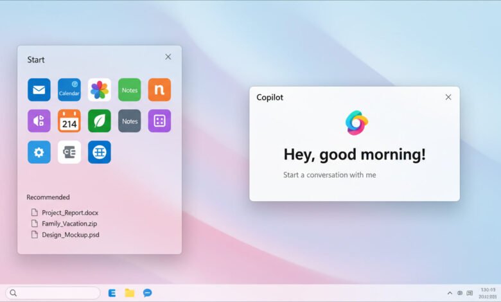
Task: Open the chat bubble taskbar icon
Action: tap(147, 293)
